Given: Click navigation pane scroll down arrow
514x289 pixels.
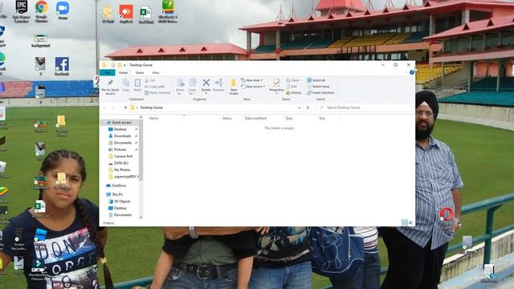Looking at the screenshot, I should tap(141, 218).
